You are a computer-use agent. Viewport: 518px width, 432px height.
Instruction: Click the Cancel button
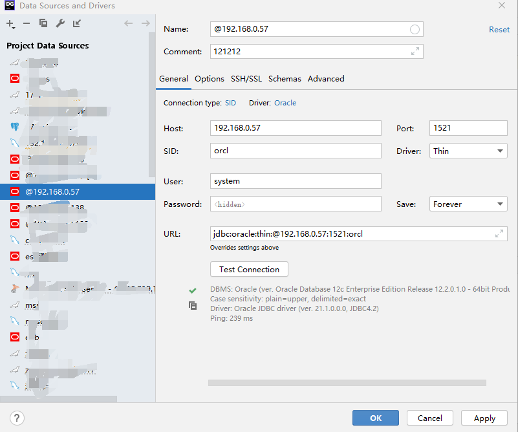pos(430,418)
